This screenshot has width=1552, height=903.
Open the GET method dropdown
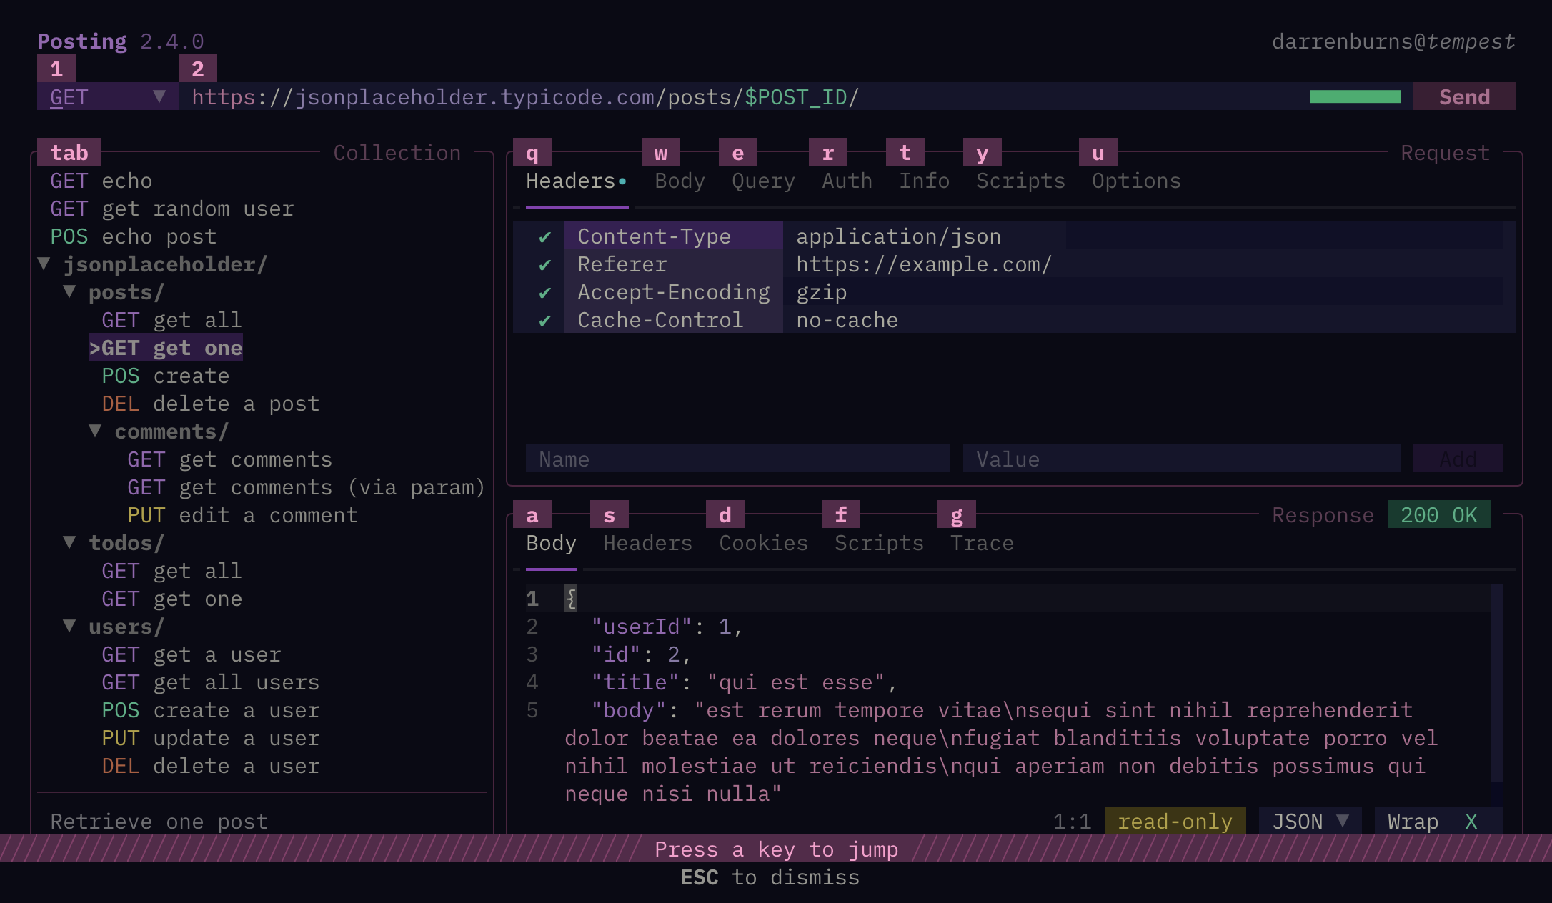tap(107, 96)
